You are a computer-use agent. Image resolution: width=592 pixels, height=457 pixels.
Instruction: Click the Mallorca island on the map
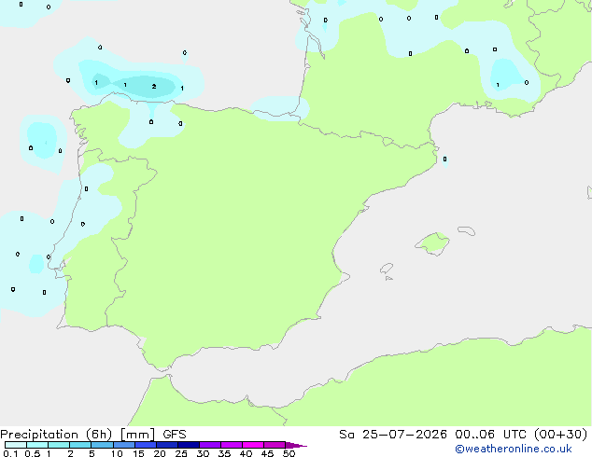point(432,244)
